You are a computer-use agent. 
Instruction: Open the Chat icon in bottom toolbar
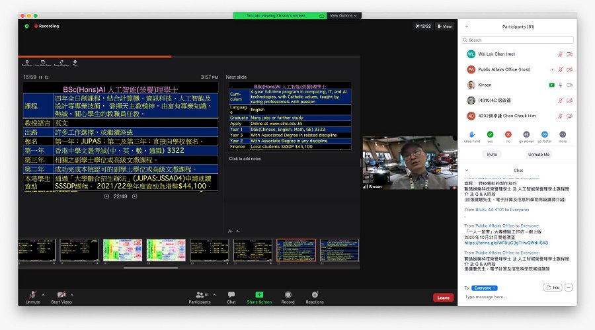pos(231,295)
